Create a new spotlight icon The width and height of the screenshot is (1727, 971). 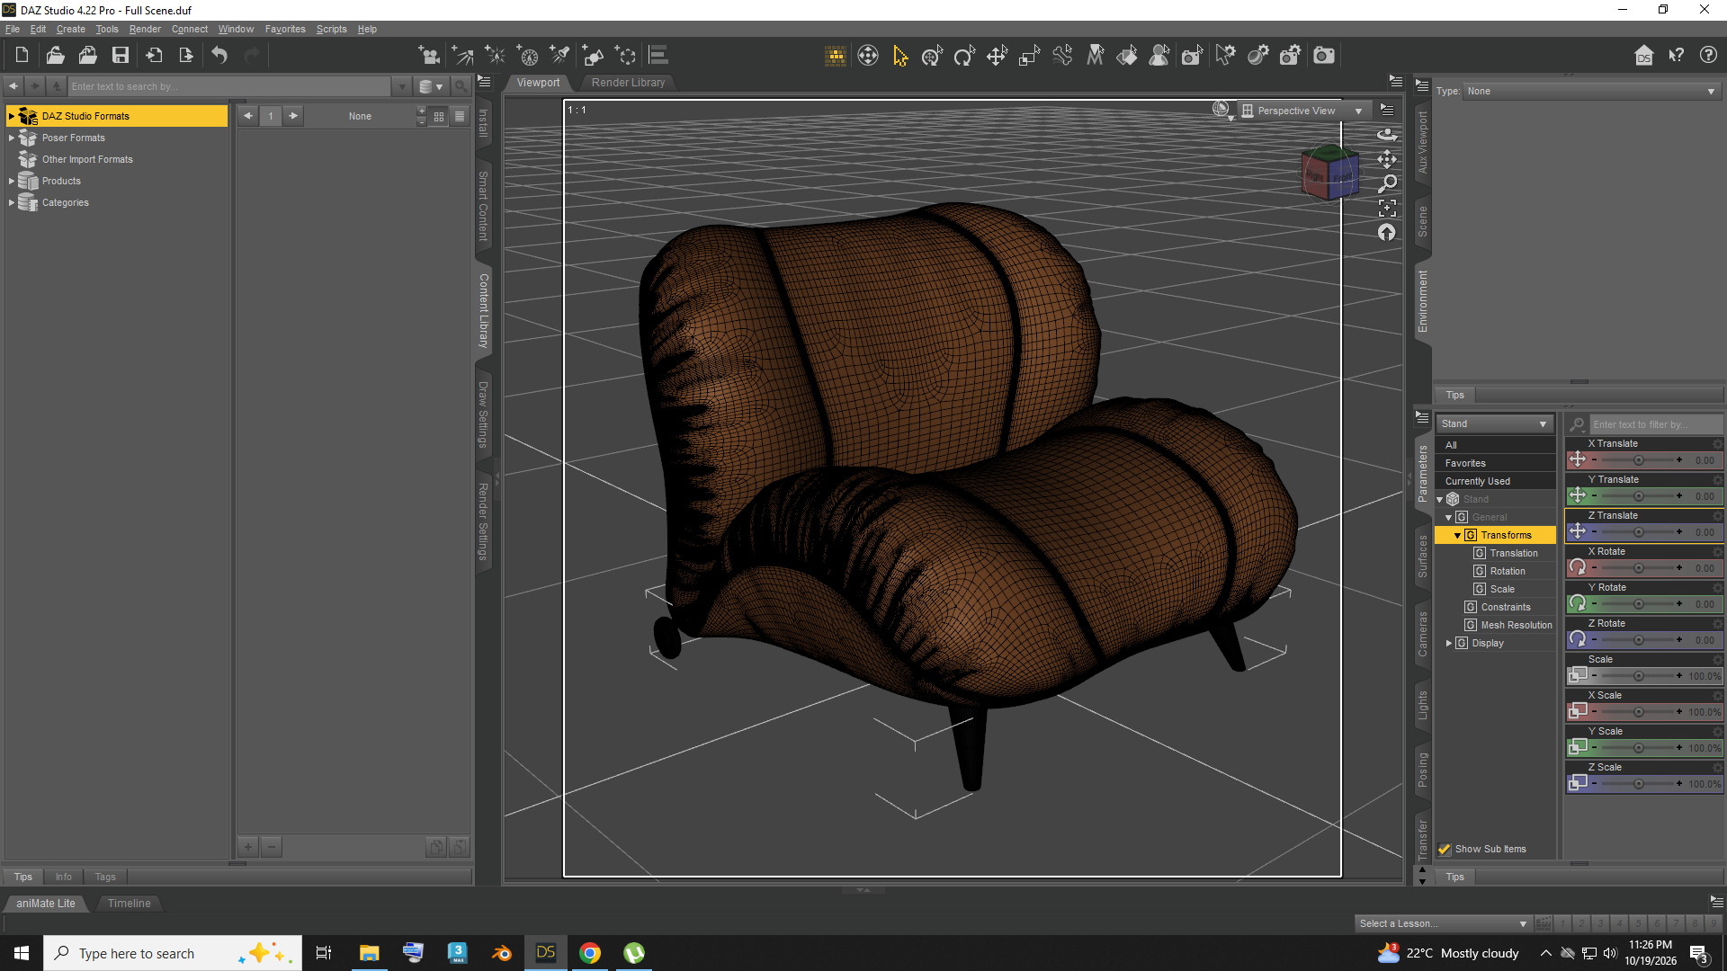559,56
